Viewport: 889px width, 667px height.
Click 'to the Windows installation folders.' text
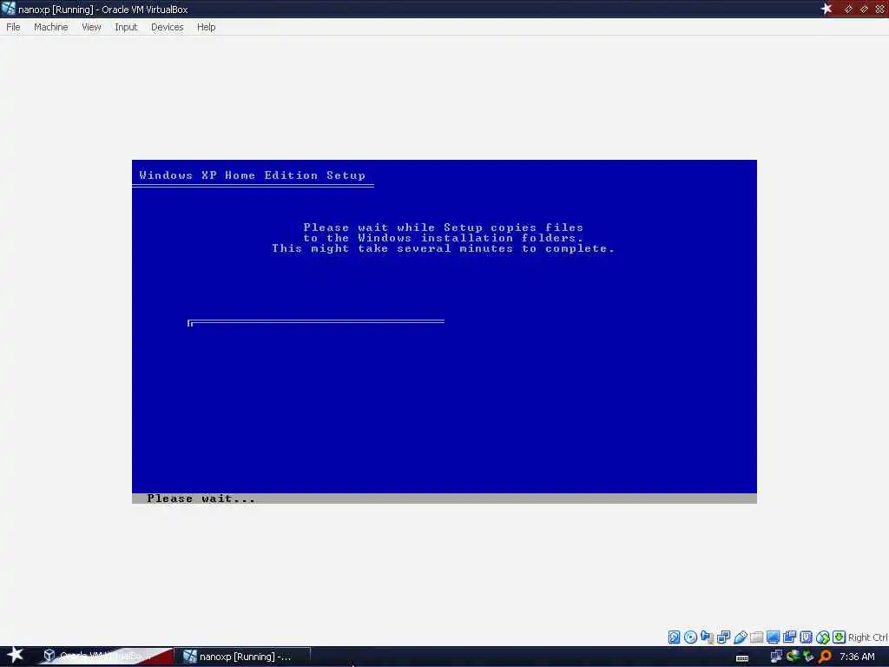(x=443, y=238)
